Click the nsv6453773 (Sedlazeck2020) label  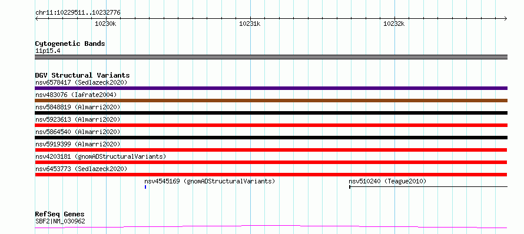click(81, 169)
